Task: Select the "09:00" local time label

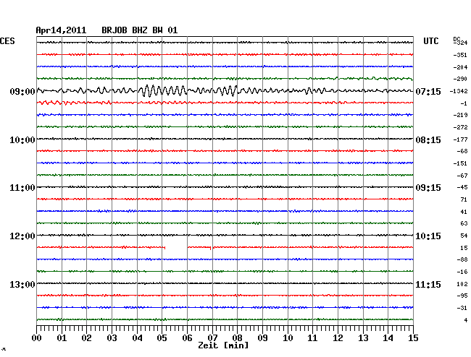Action: [22, 91]
